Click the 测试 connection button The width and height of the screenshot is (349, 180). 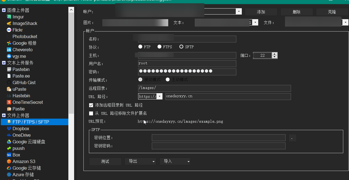pyautogui.click(x=105, y=162)
